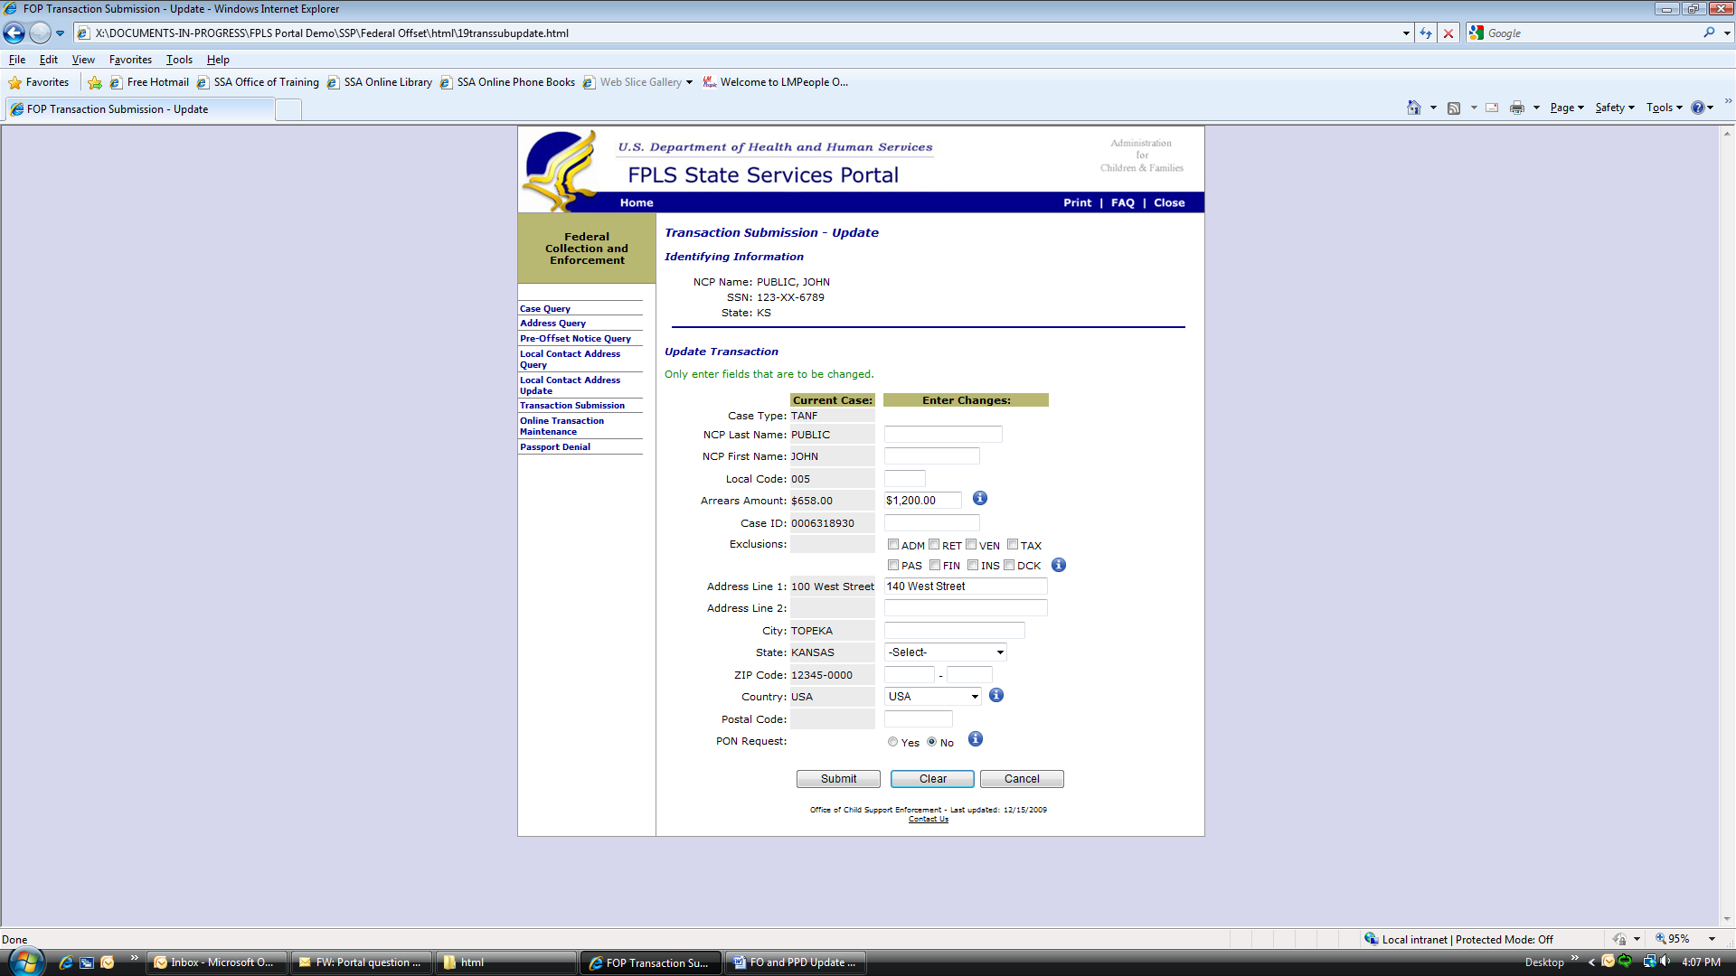Click info icon beside Arrears Amount
The width and height of the screenshot is (1736, 976).
click(x=979, y=499)
